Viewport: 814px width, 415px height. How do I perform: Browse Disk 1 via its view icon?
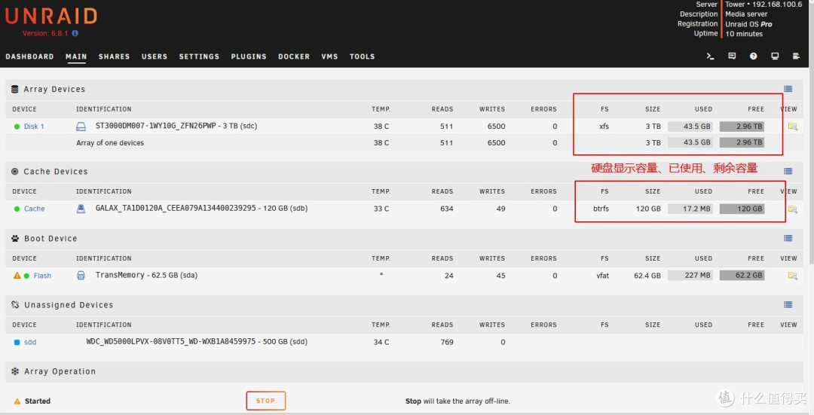(792, 127)
